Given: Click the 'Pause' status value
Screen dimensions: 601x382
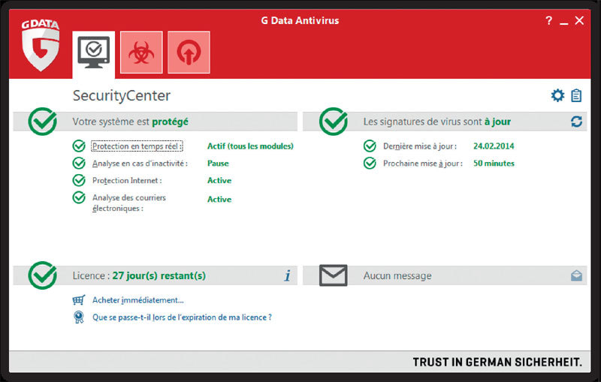Looking at the screenshot, I should pyautogui.click(x=218, y=164).
